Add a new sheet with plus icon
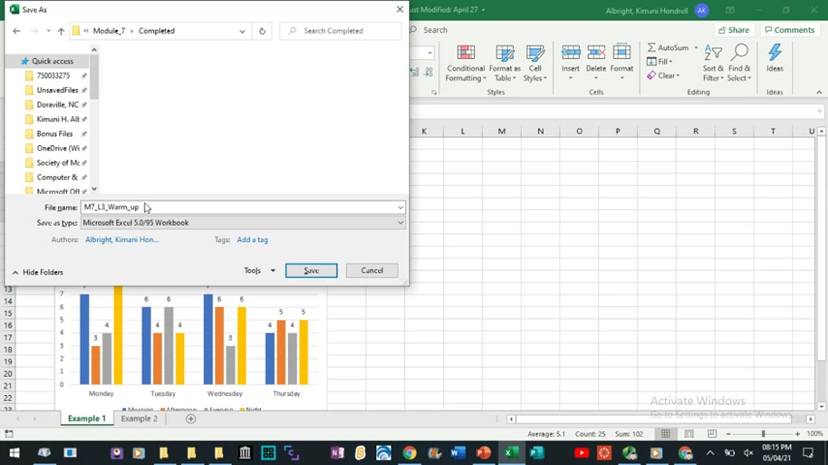 click(x=190, y=418)
